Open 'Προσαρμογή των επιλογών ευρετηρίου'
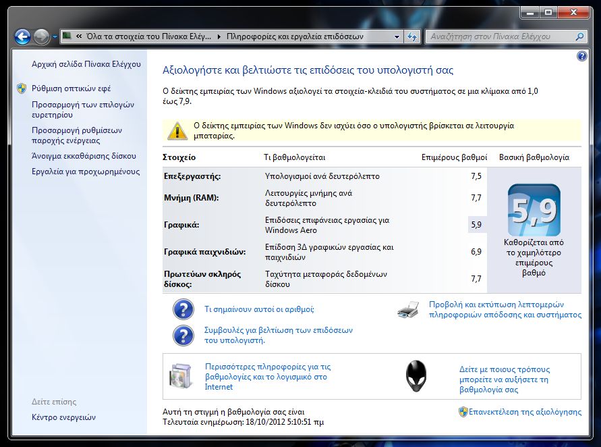 [83, 110]
